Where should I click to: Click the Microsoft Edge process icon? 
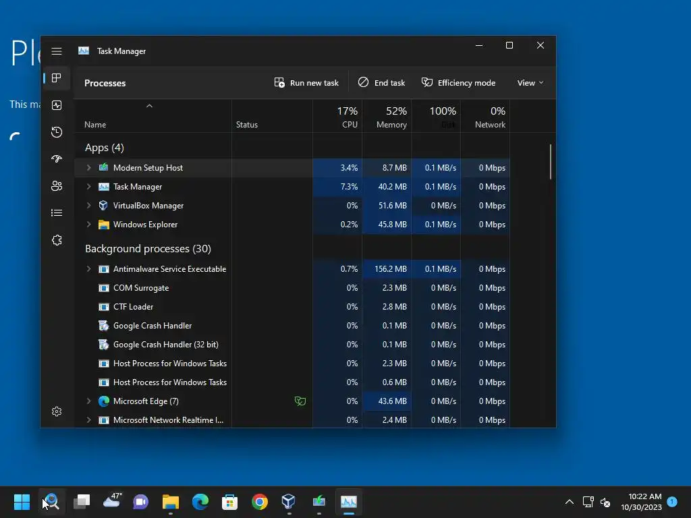[x=103, y=401]
